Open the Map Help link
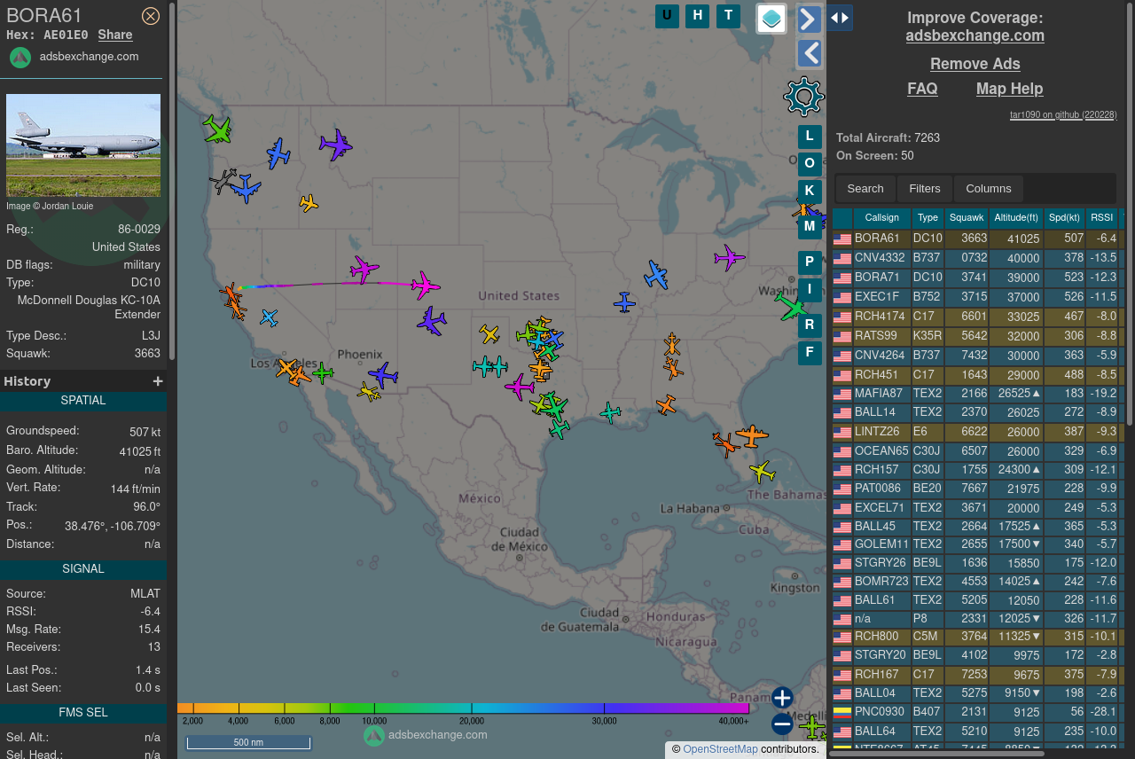 (1010, 89)
